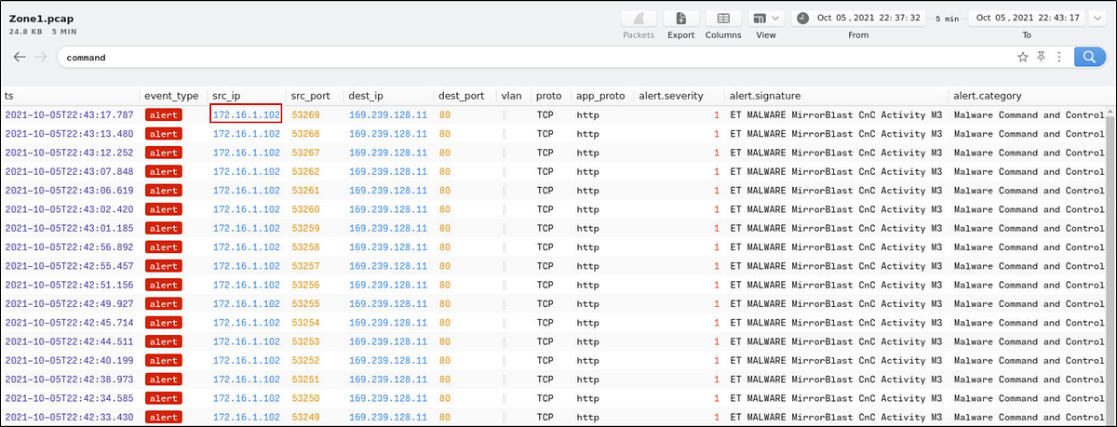Expand the time range dropdown arrow
This screenshot has width=1117, height=427.
pyautogui.click(x=1097, y=18)
